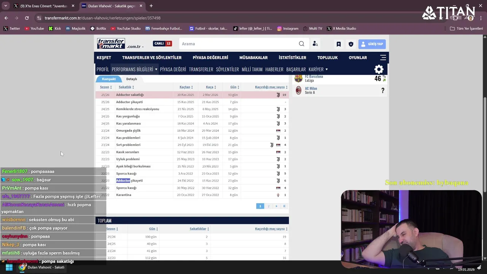Reload the page with browser refresh icon
487x274 pixels.
27,18
